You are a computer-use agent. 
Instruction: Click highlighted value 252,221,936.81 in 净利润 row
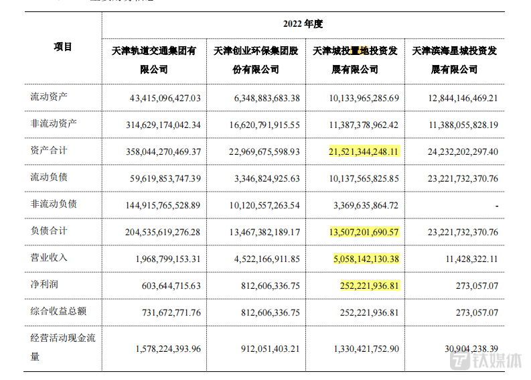[x=370, y=286]
